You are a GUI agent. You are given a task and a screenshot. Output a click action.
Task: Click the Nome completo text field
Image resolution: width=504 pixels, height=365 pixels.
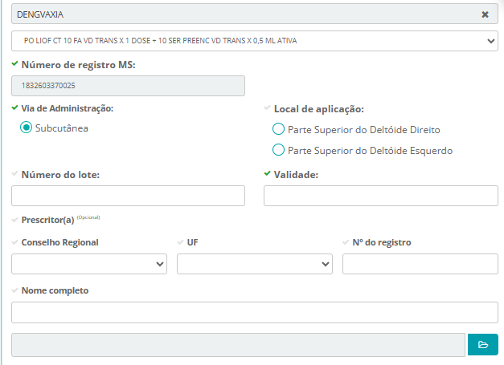pos(255,312)
